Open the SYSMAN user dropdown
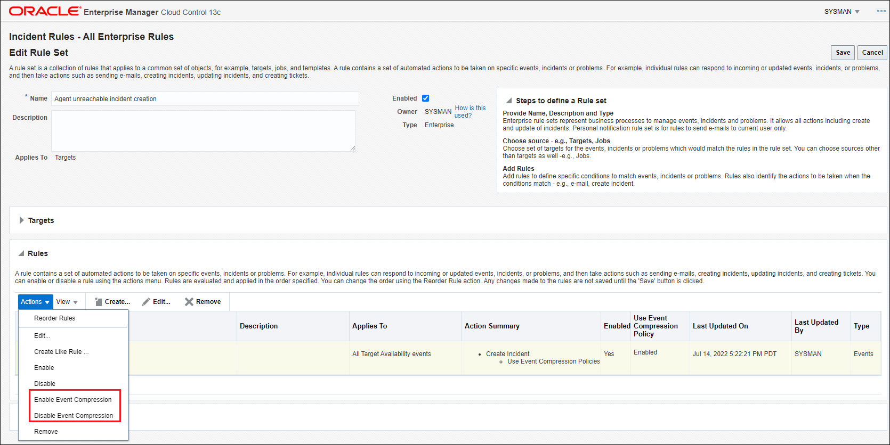The width and height of the screenshot is (890, 445). (842, 12)
